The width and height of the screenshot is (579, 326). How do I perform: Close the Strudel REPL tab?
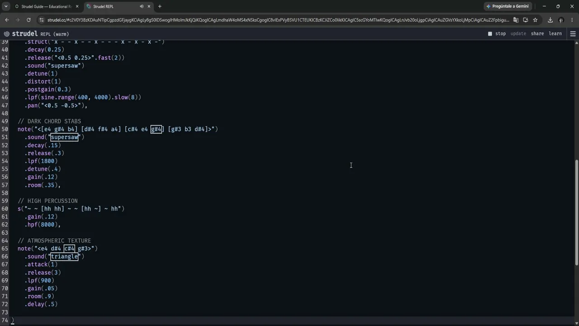tap(149, 6)
